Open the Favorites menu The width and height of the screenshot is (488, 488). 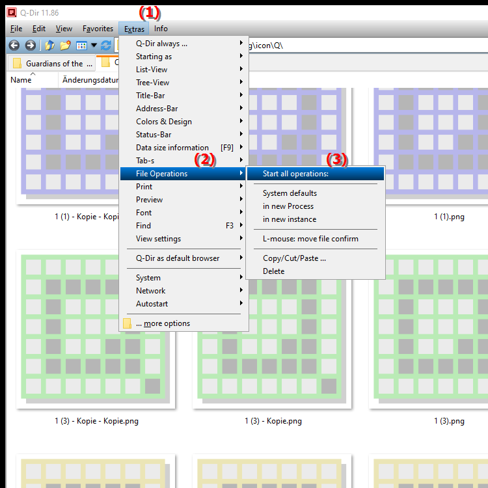98,29
